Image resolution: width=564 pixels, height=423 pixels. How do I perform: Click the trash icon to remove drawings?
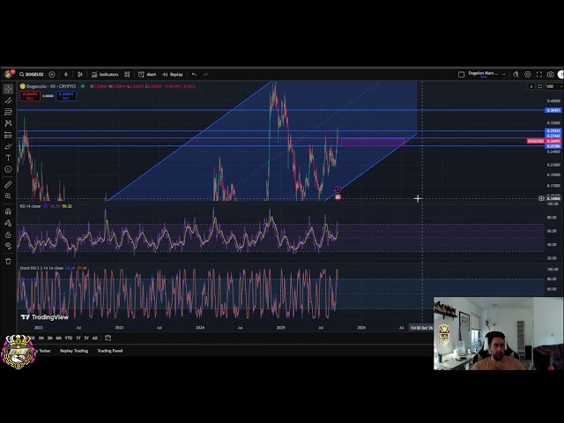8,261
